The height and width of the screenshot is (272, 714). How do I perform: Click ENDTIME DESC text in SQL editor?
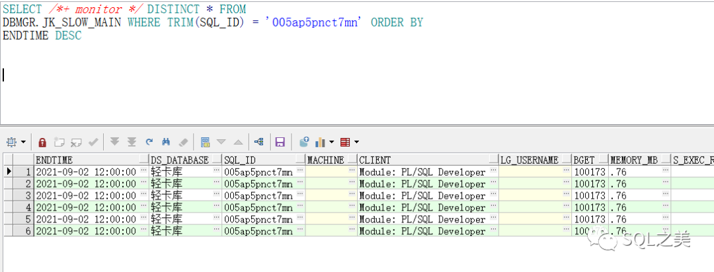pyautogui.click(x=42, y=36)
